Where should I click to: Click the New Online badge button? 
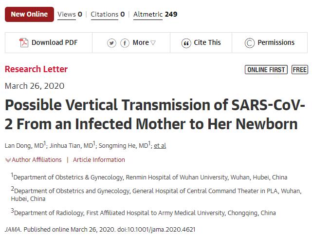pyautogui.click(x=29, y=14)
